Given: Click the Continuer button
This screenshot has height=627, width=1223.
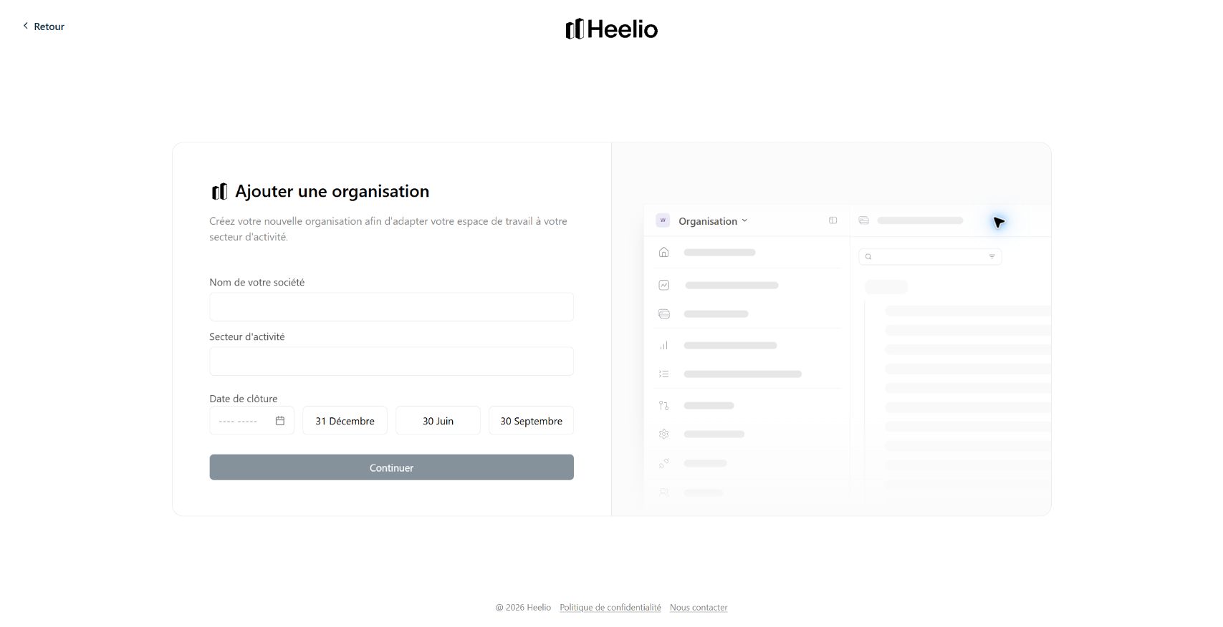Looking at the screenshot, I should click(391, 467).
